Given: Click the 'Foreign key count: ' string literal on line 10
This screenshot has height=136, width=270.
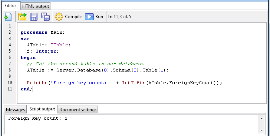Looking at the screenshot, I should coord(81,83).
